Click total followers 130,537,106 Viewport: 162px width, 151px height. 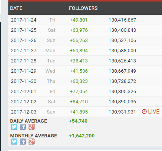[x=122, y=40]
